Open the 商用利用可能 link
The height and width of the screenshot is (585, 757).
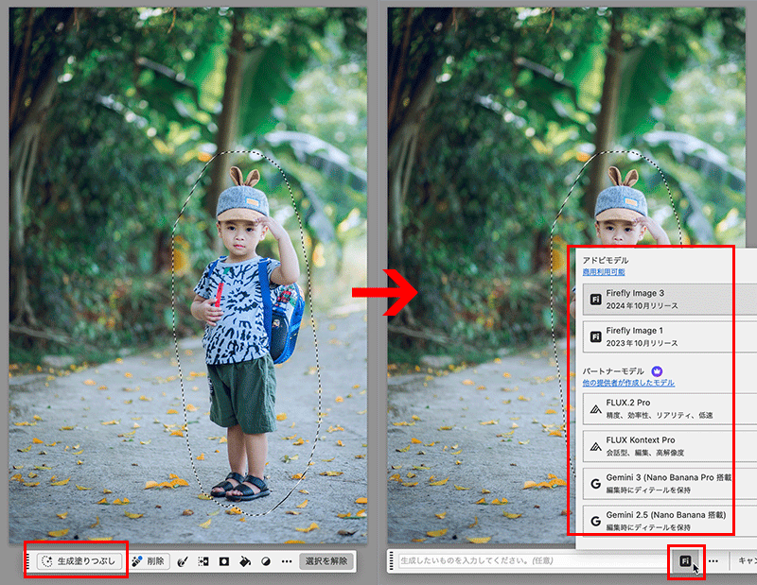click(603, 272)
